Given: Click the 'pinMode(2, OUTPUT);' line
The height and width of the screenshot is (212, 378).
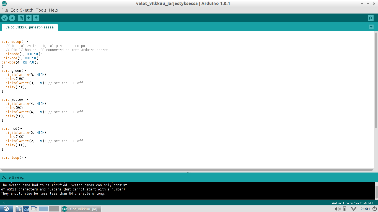Looking at the screenshot, I should pos(24,54).
